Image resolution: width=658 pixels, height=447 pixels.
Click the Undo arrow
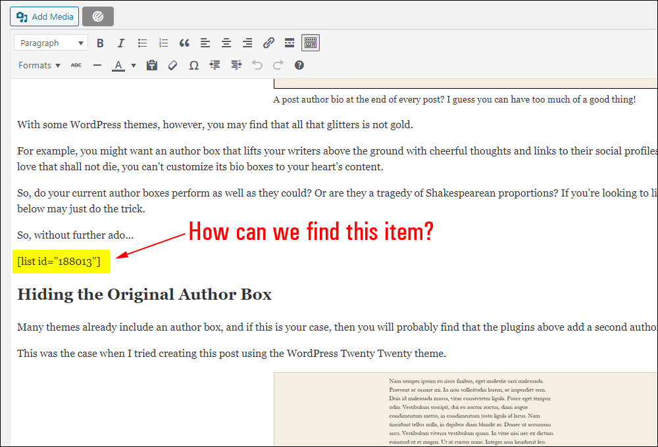(x=257, y=66)
